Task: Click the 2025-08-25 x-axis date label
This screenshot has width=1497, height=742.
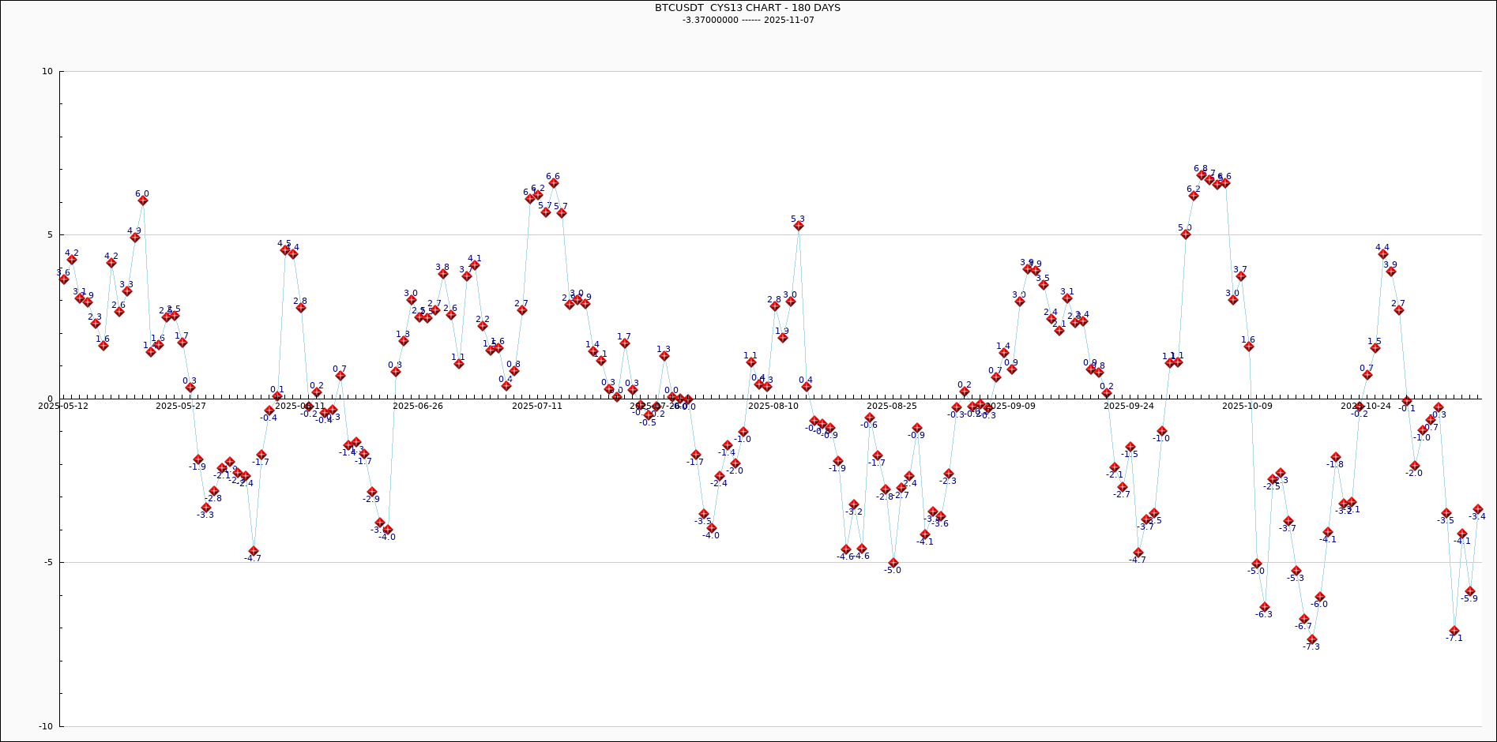Action: [x=892, y=406]
